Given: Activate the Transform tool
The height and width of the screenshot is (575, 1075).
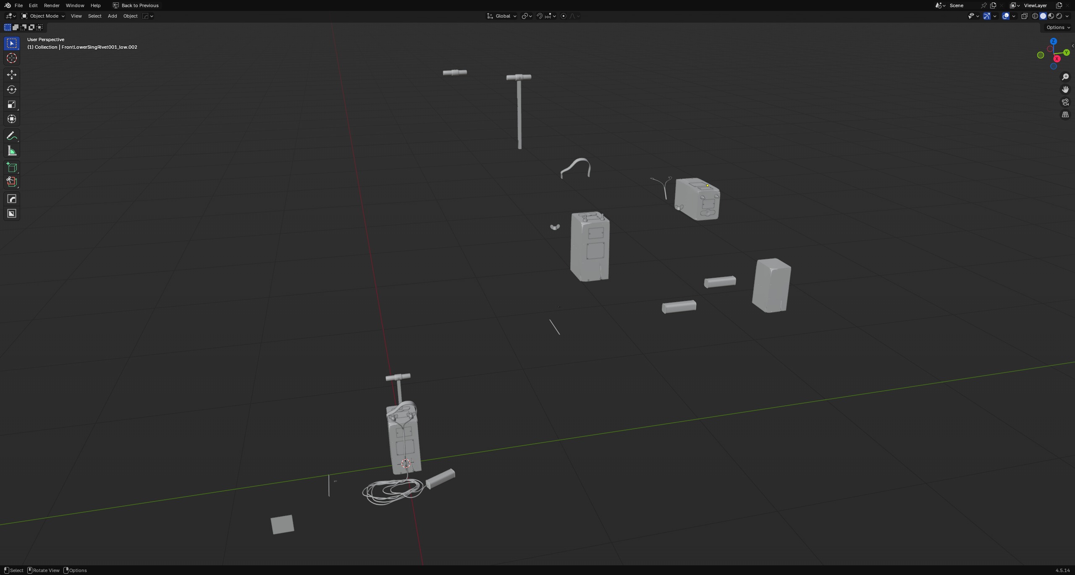Looking at the screenshot, I should pos(11,119).
